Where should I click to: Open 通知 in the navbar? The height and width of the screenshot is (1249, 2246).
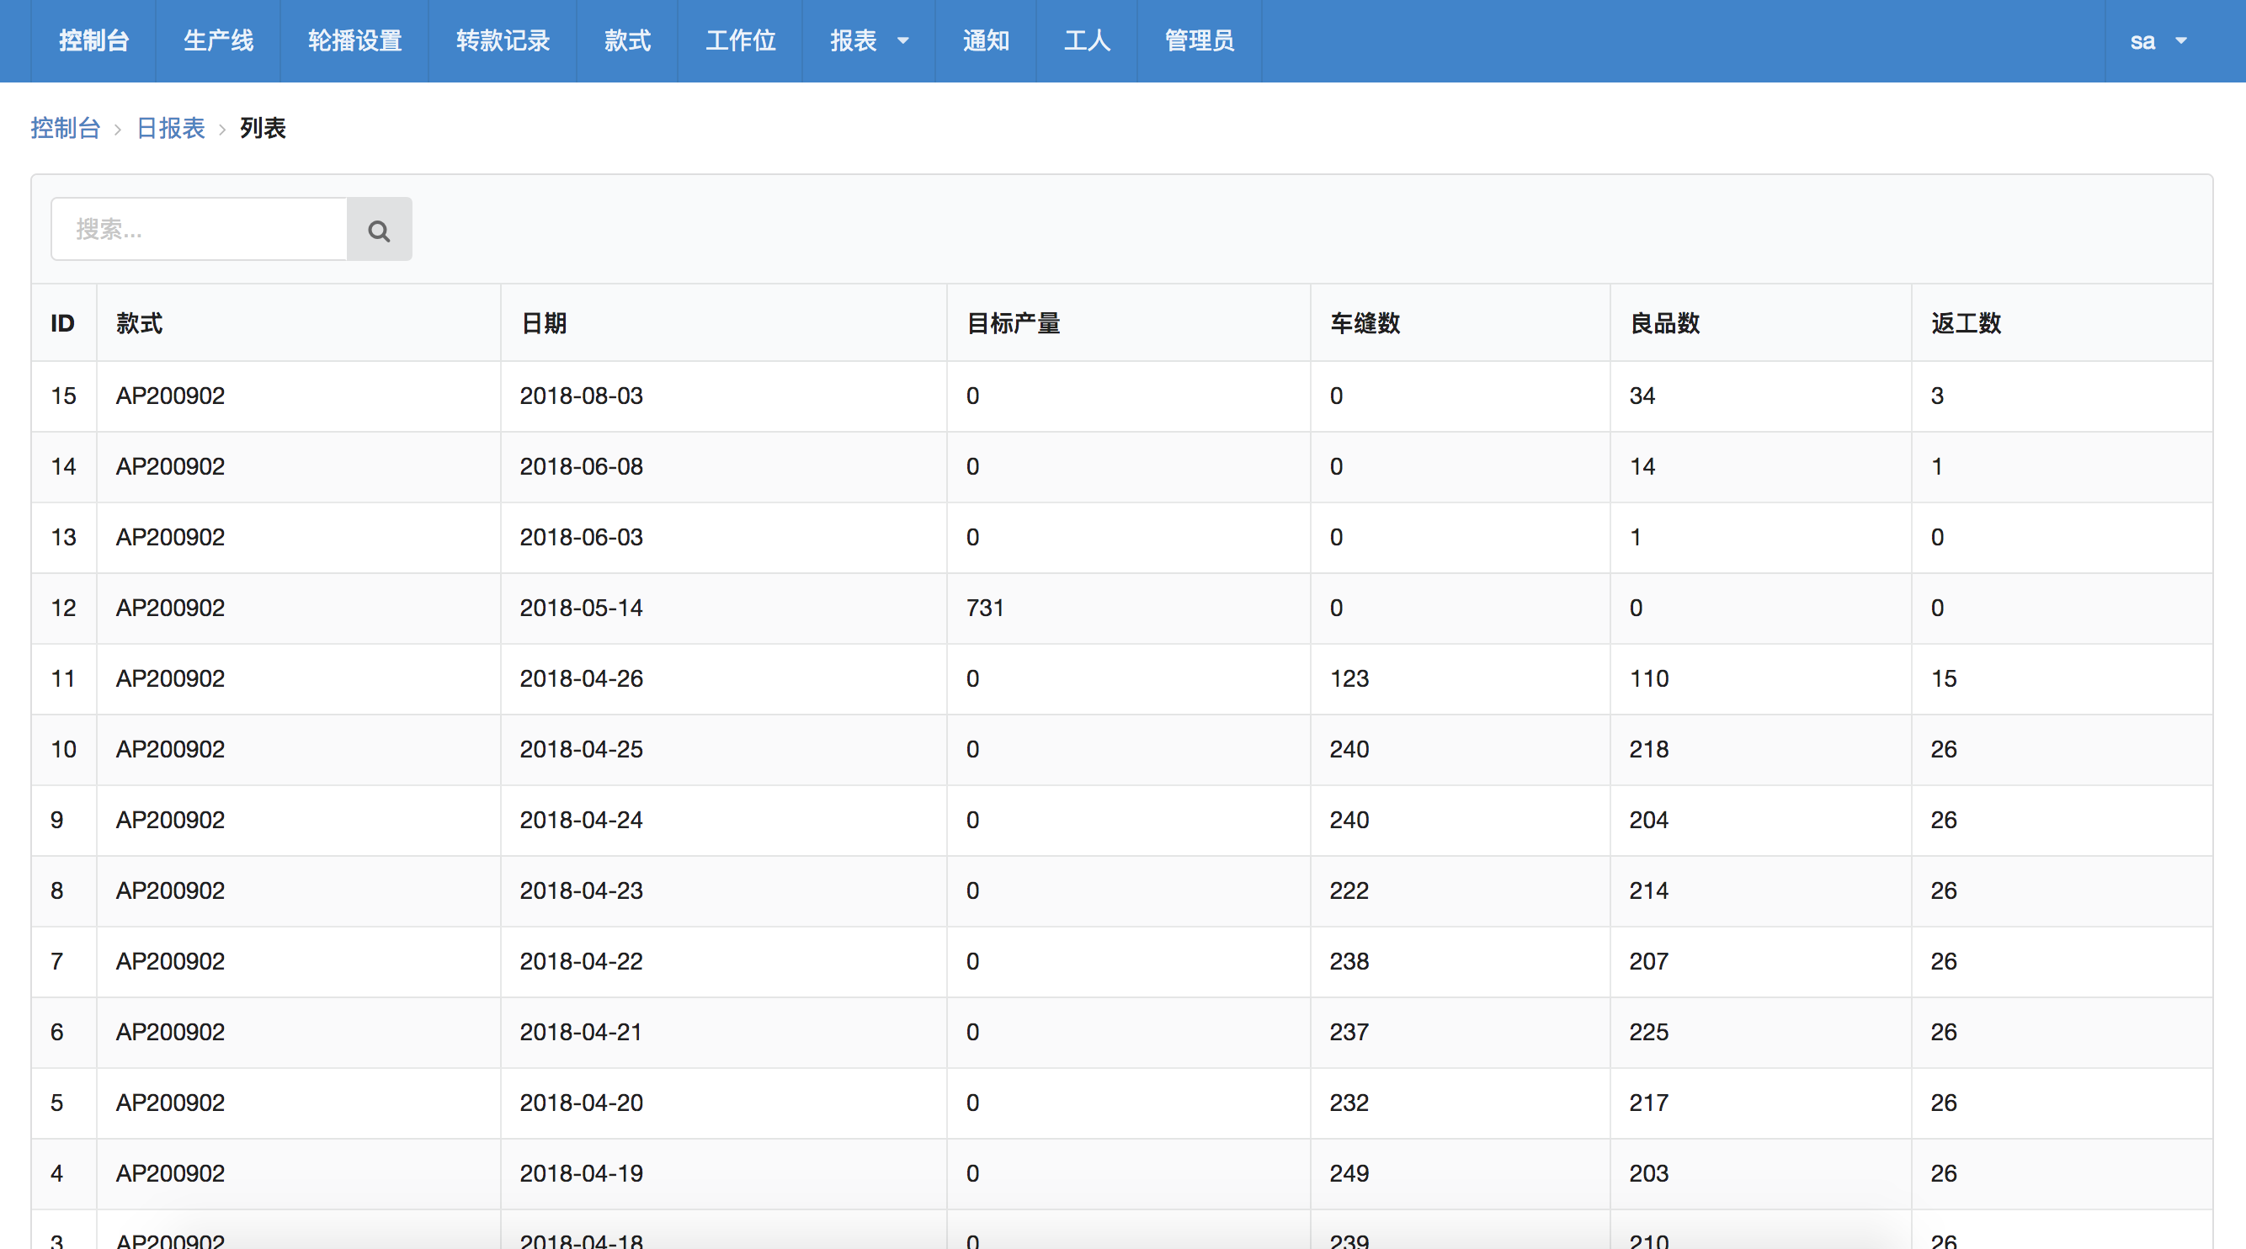pyautogui.click(x=985, y=41)
